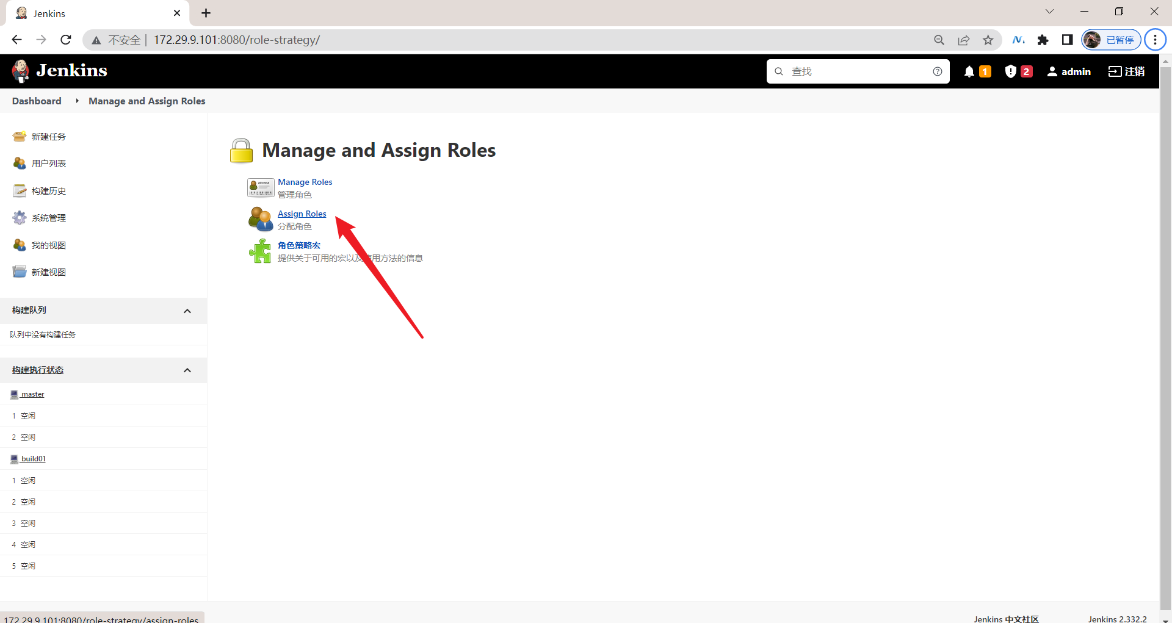
Task: Click the browser zoom magnifier icon
Action: click(939, 40)
